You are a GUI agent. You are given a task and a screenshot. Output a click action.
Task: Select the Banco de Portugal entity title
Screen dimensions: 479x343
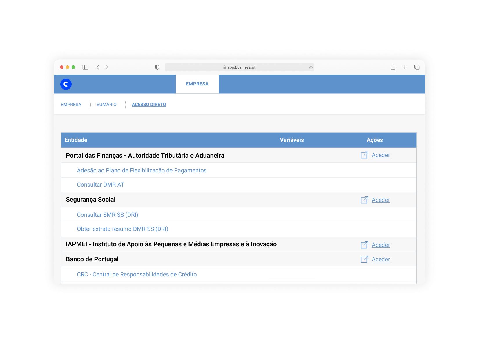(x=92, y=259)
